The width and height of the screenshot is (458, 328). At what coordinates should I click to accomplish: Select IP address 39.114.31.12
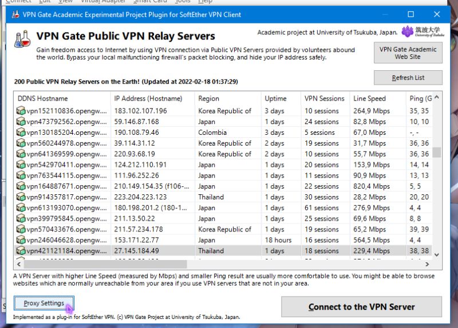click(x=135, y=143)
